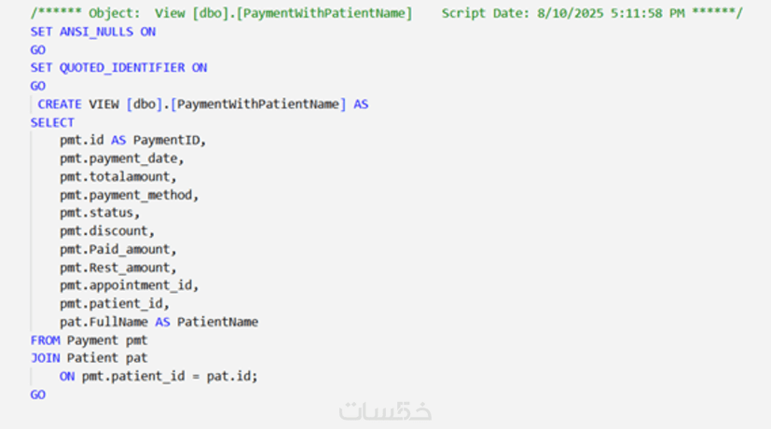The image size is (771, 429).
Task: Click the pmt.payment_date column line
Action: (122, 159)
